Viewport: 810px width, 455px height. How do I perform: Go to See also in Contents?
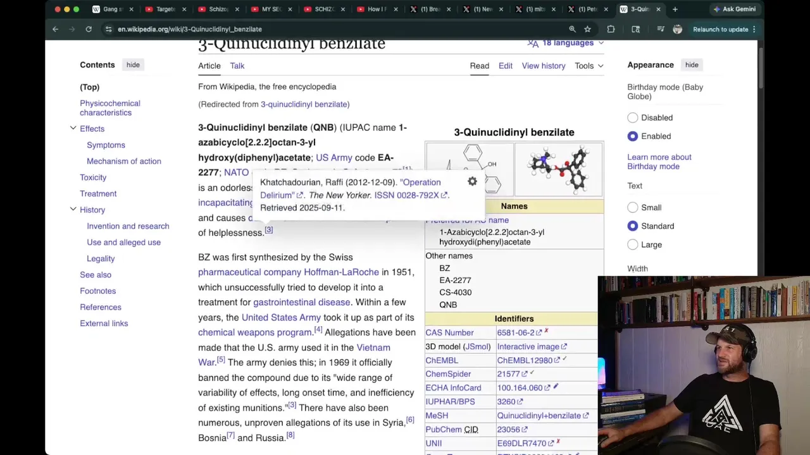pos(96,275)
